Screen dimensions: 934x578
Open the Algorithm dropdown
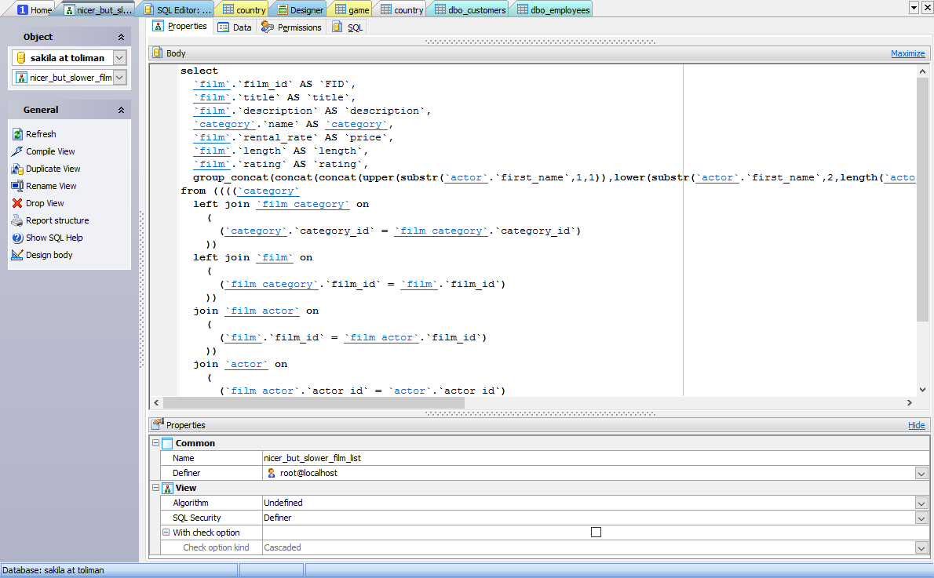pos(921,503)
